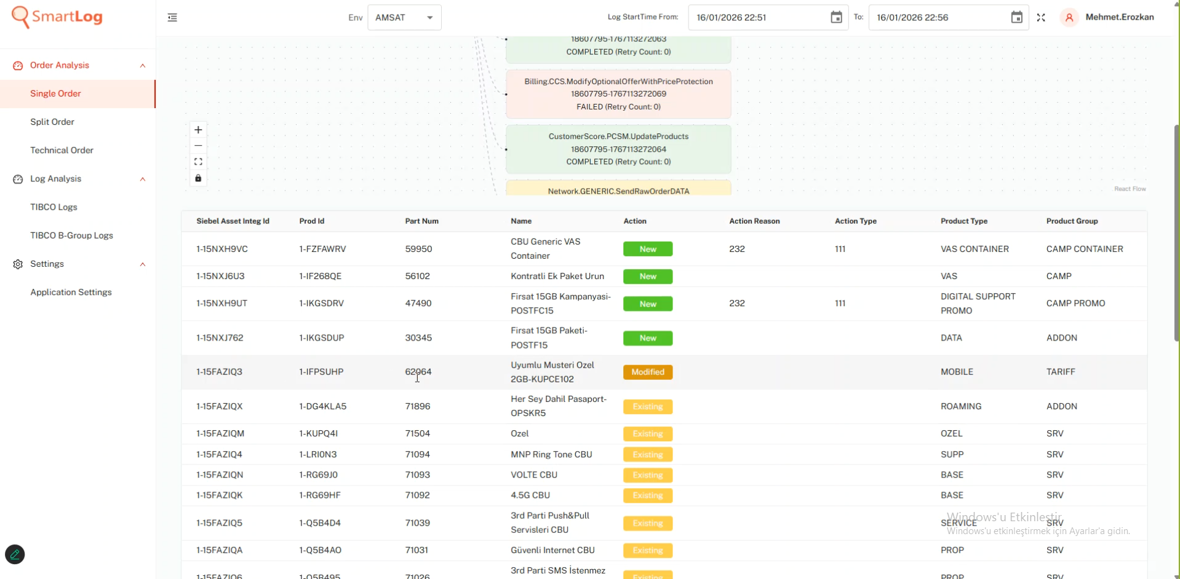Click the CAMP PROMO product group cell

click(x=1075, y=303)
